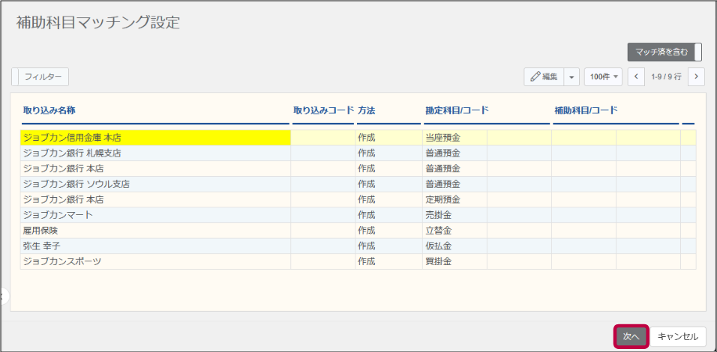Image resolution: width=717 pixels, height=352 pixels.
Task: Go to next page with right chevron
Action: pyautogui.click(x=696, y=77)
